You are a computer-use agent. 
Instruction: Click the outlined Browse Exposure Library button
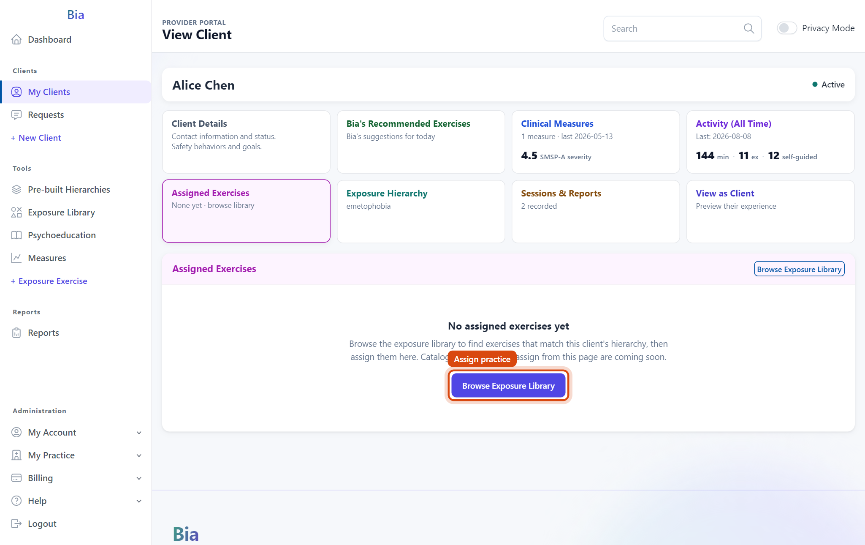[799, 269]
